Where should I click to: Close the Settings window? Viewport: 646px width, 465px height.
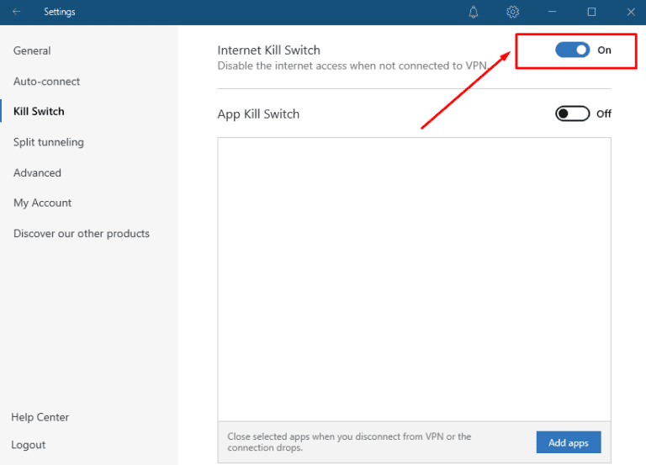(x=630, y=12)
